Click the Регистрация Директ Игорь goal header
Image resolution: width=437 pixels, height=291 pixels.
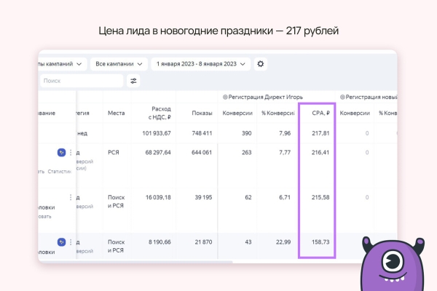click(x=263, y=97)
